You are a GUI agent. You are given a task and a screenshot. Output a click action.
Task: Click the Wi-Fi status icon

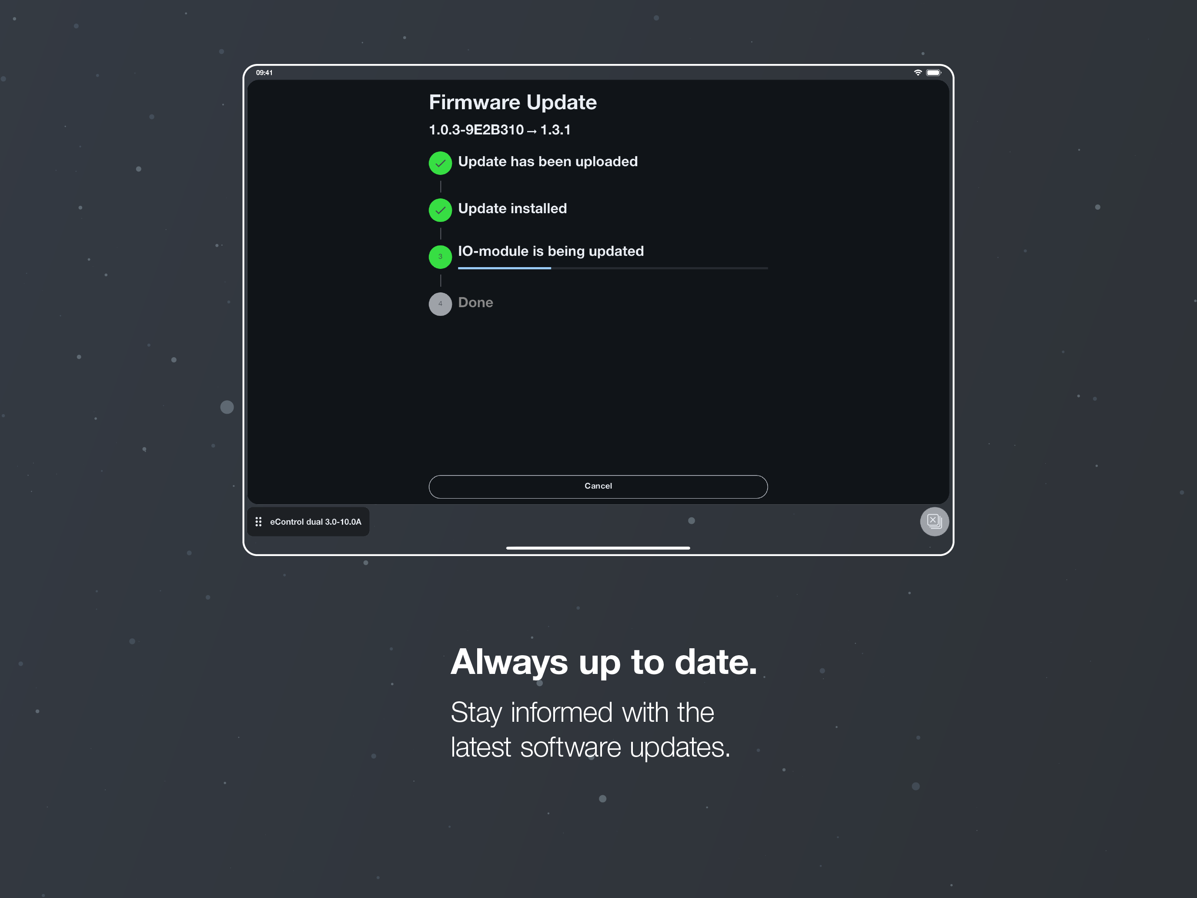[x=918, y=73]
